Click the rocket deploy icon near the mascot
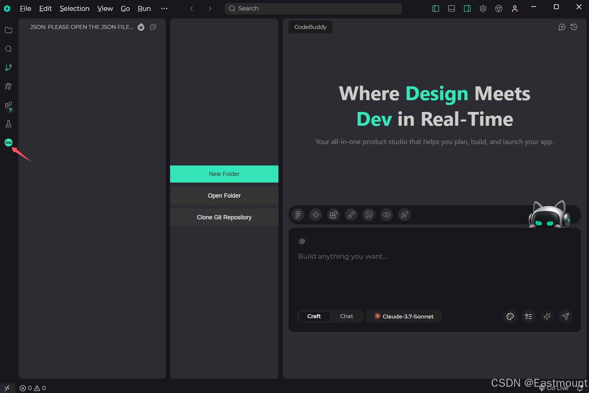The image size is (589, 393). coord(404,215)
